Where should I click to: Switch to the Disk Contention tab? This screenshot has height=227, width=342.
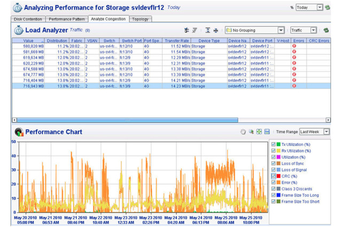click(28, 19)
